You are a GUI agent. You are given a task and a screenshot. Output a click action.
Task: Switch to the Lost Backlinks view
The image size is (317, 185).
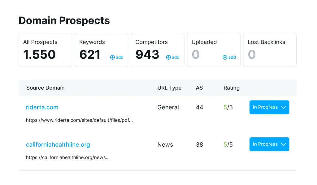[270, 50]
